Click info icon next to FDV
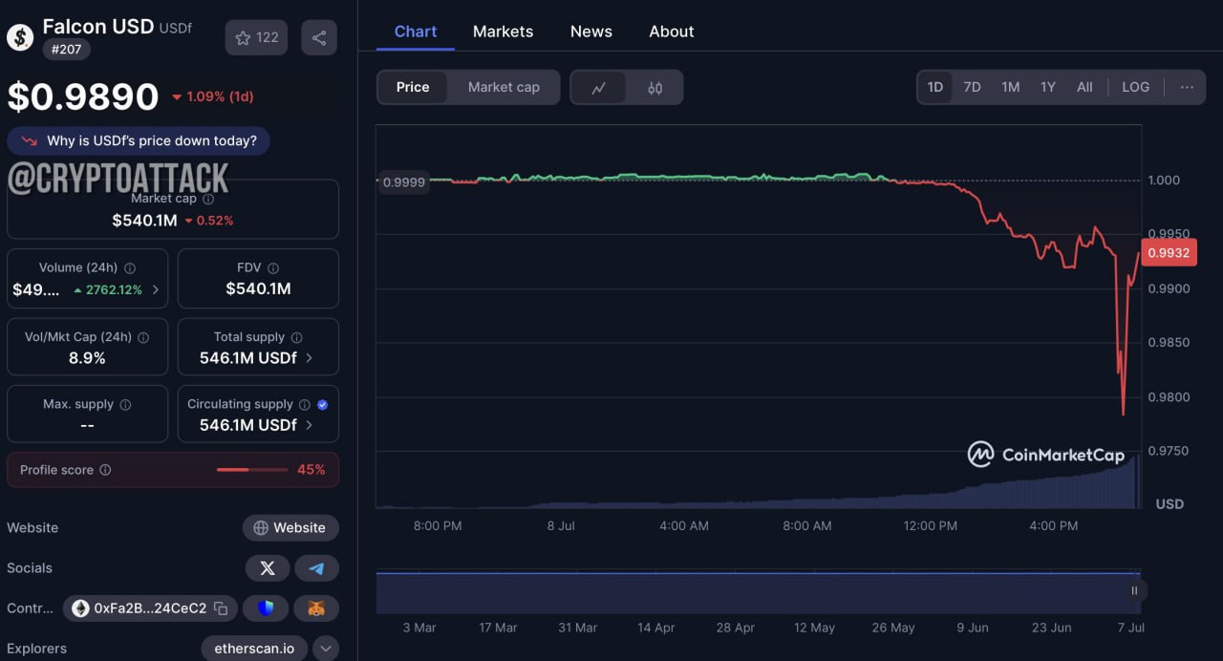The image size is (1223, 661). (273, 268)
